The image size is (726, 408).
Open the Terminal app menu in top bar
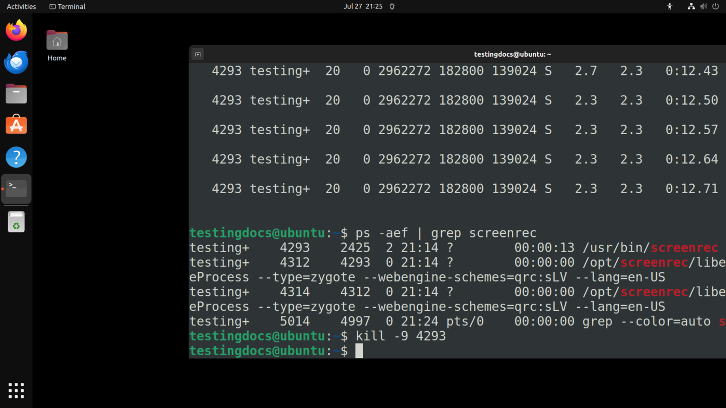pyautogui.click(x=67, y=6)
